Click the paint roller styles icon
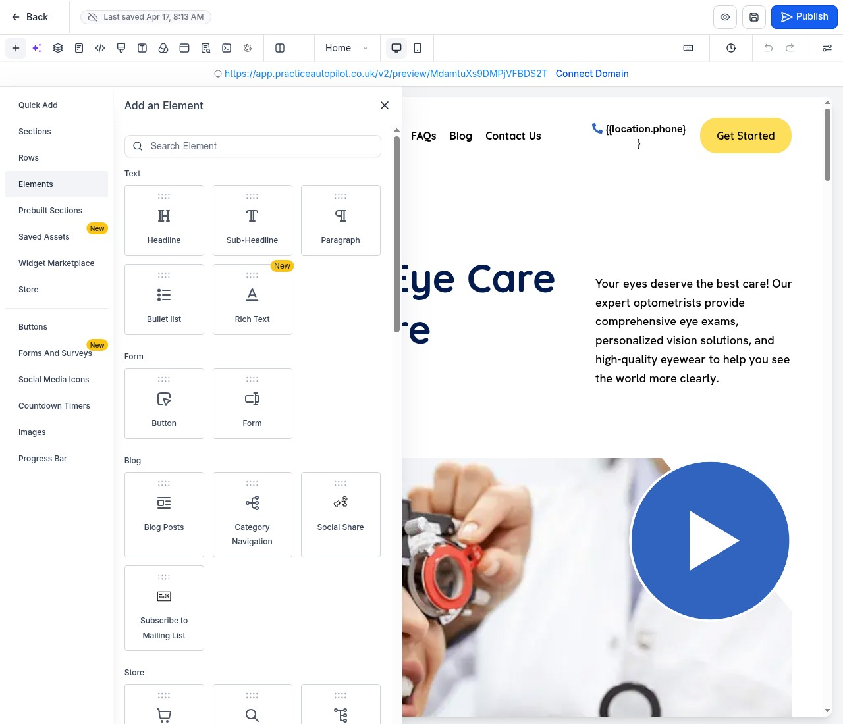Image resolution: width=843 pixels, height=724 pixels. [x=121, y=48]
